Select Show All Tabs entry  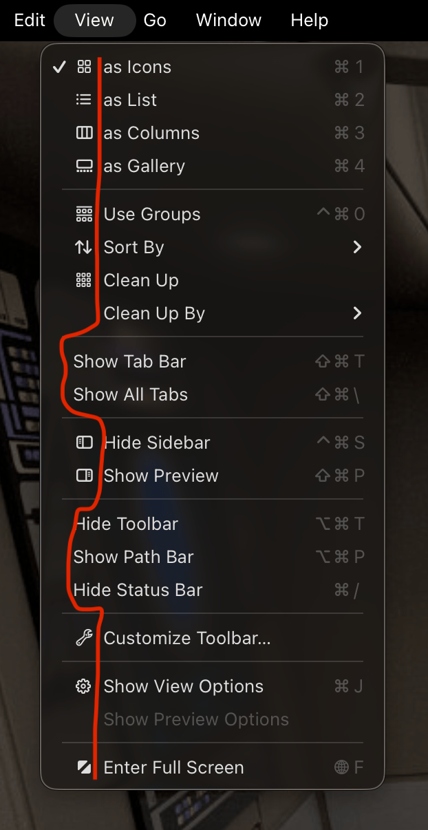click(x=131, y=394)
